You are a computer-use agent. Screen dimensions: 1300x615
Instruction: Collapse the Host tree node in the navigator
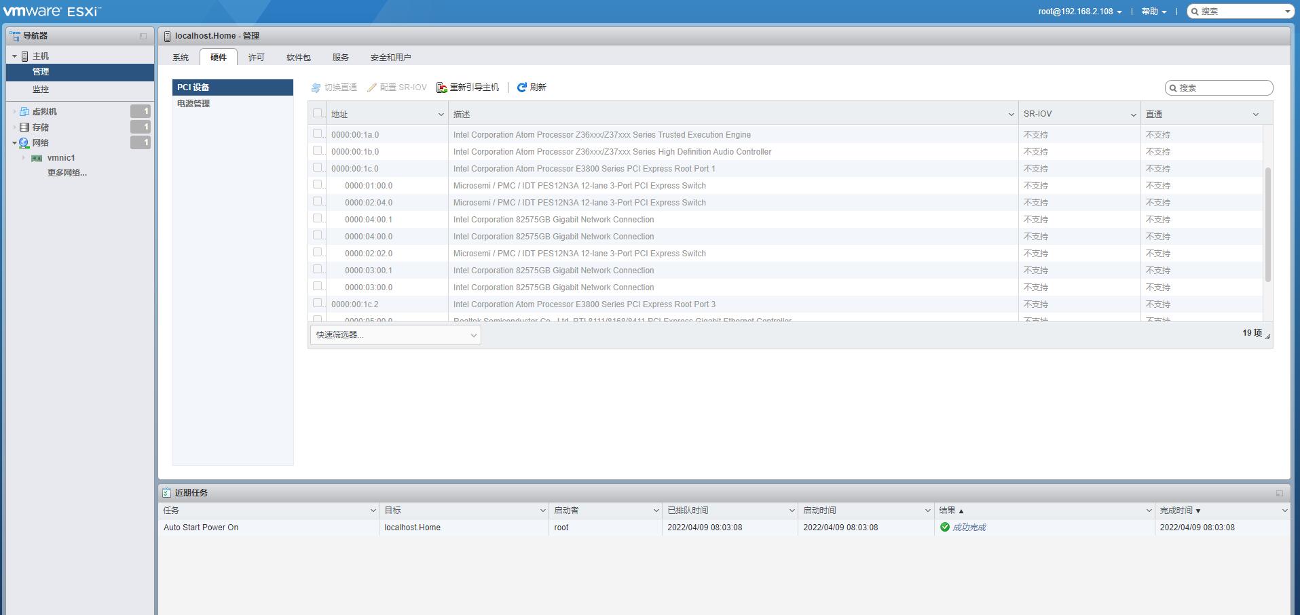[x=14, y=56]
